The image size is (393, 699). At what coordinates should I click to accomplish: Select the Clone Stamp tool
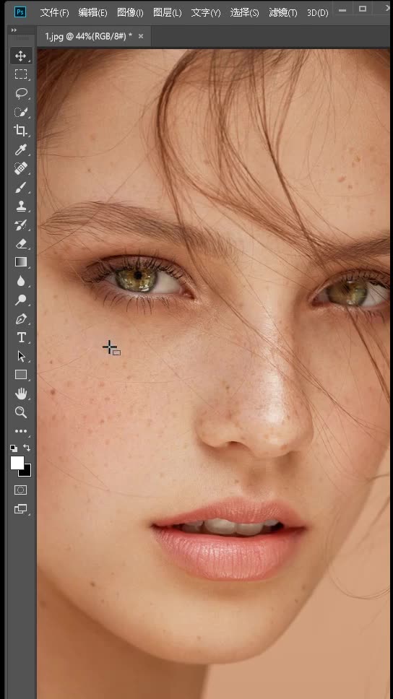[x=20, y=206]
